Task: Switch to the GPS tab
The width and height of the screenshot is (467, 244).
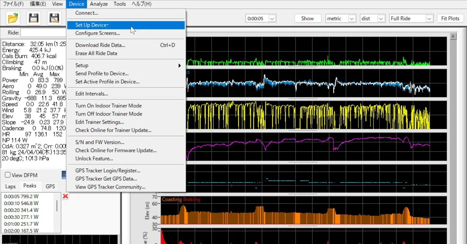Action: [50, 186]
